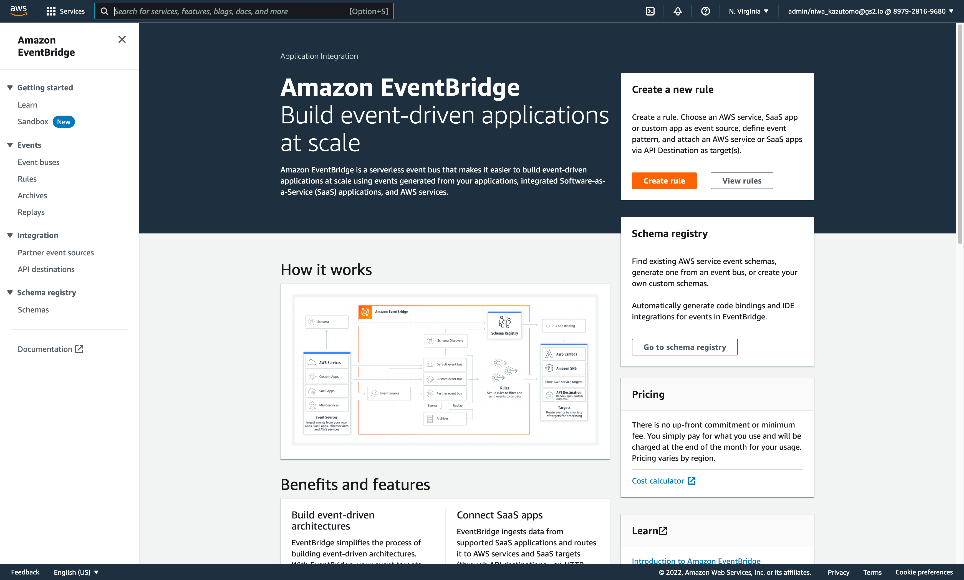Collapse the Schema registry sidebar section
The image size is (964, 580).
click(x=10, y=292)
